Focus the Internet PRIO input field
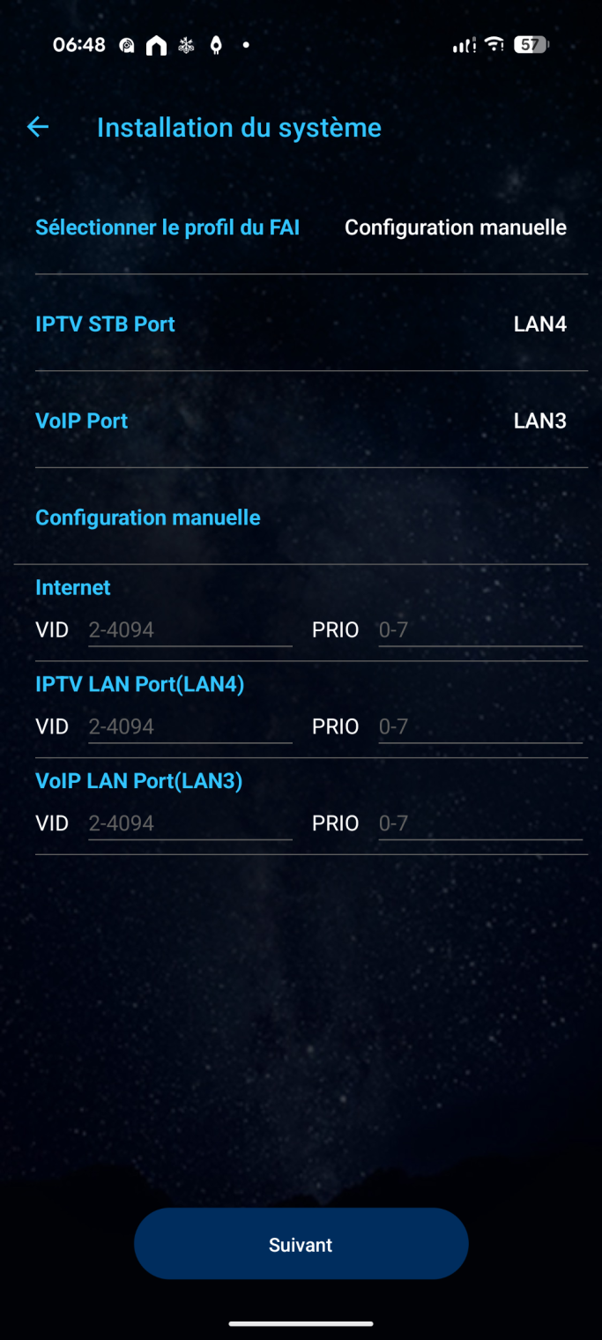 click(479, 630)
